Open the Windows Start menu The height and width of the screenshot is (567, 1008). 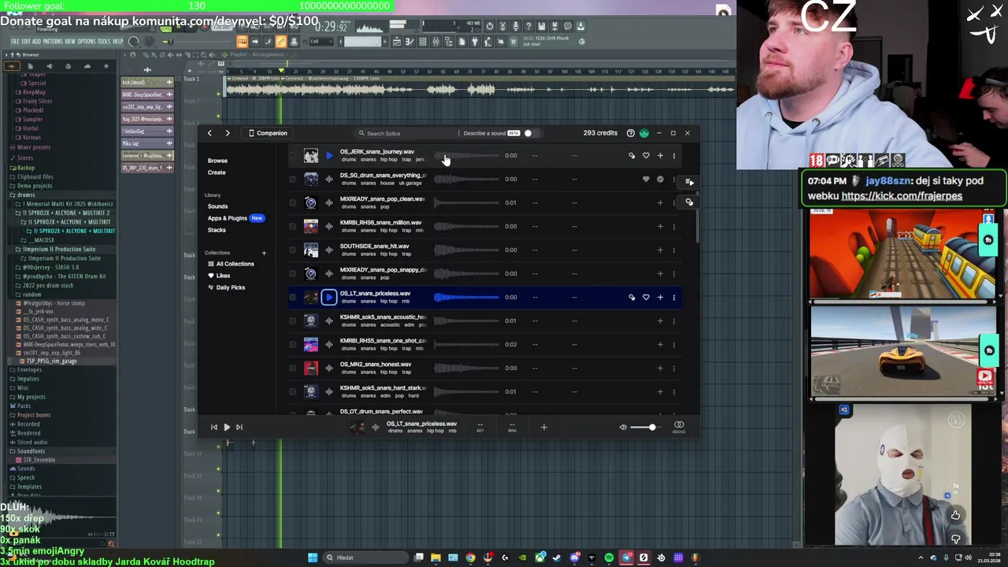[313, 558]
